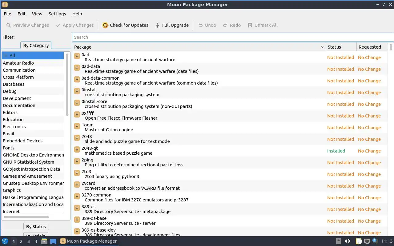Click the green Installed status of 2048-qt
Viewport: 394px width, 246px height.
pyautogui.click(x=336, y=151)
